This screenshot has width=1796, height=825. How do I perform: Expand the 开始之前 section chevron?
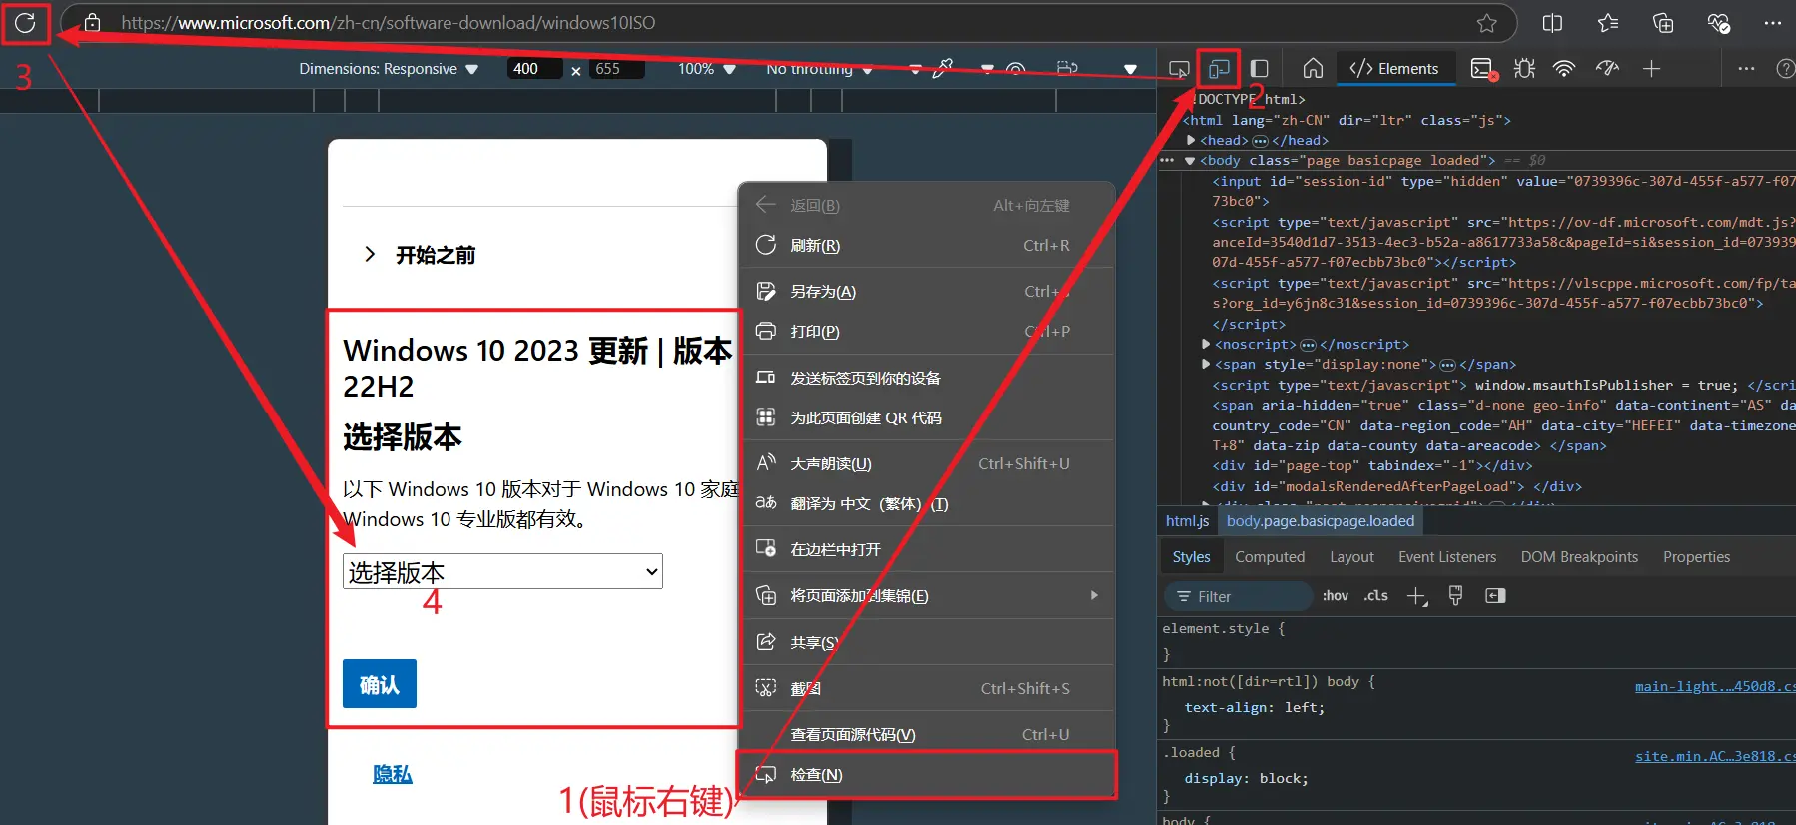pyautogui.click(x=370, y=254)
